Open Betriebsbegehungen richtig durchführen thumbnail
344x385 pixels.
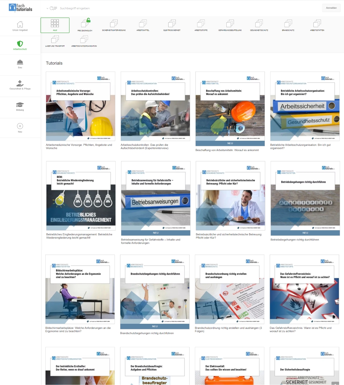point(305,196)
